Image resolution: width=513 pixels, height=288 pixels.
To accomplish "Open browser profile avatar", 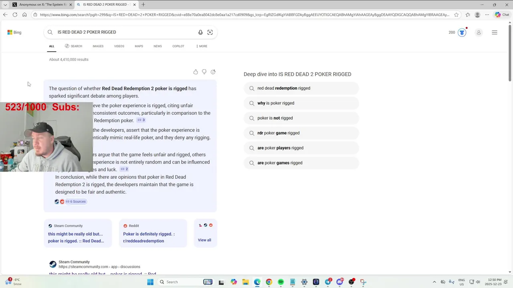I will (477, 15).
